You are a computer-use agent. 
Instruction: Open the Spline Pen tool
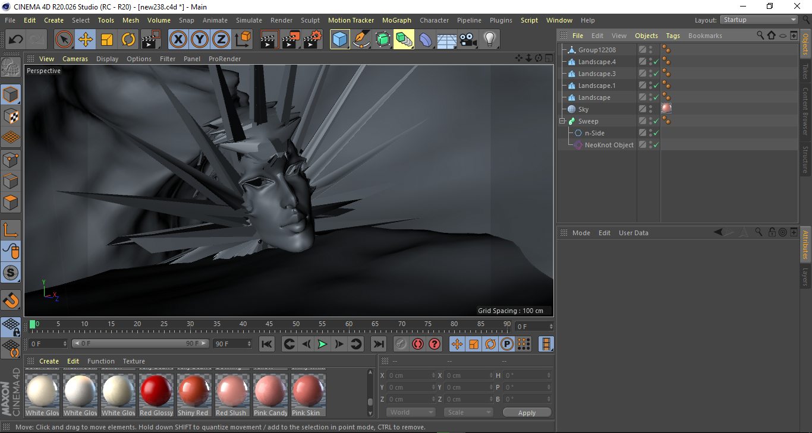pos(361,40)
